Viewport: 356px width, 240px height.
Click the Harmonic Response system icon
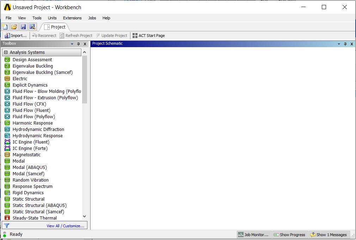coord(7,123)
